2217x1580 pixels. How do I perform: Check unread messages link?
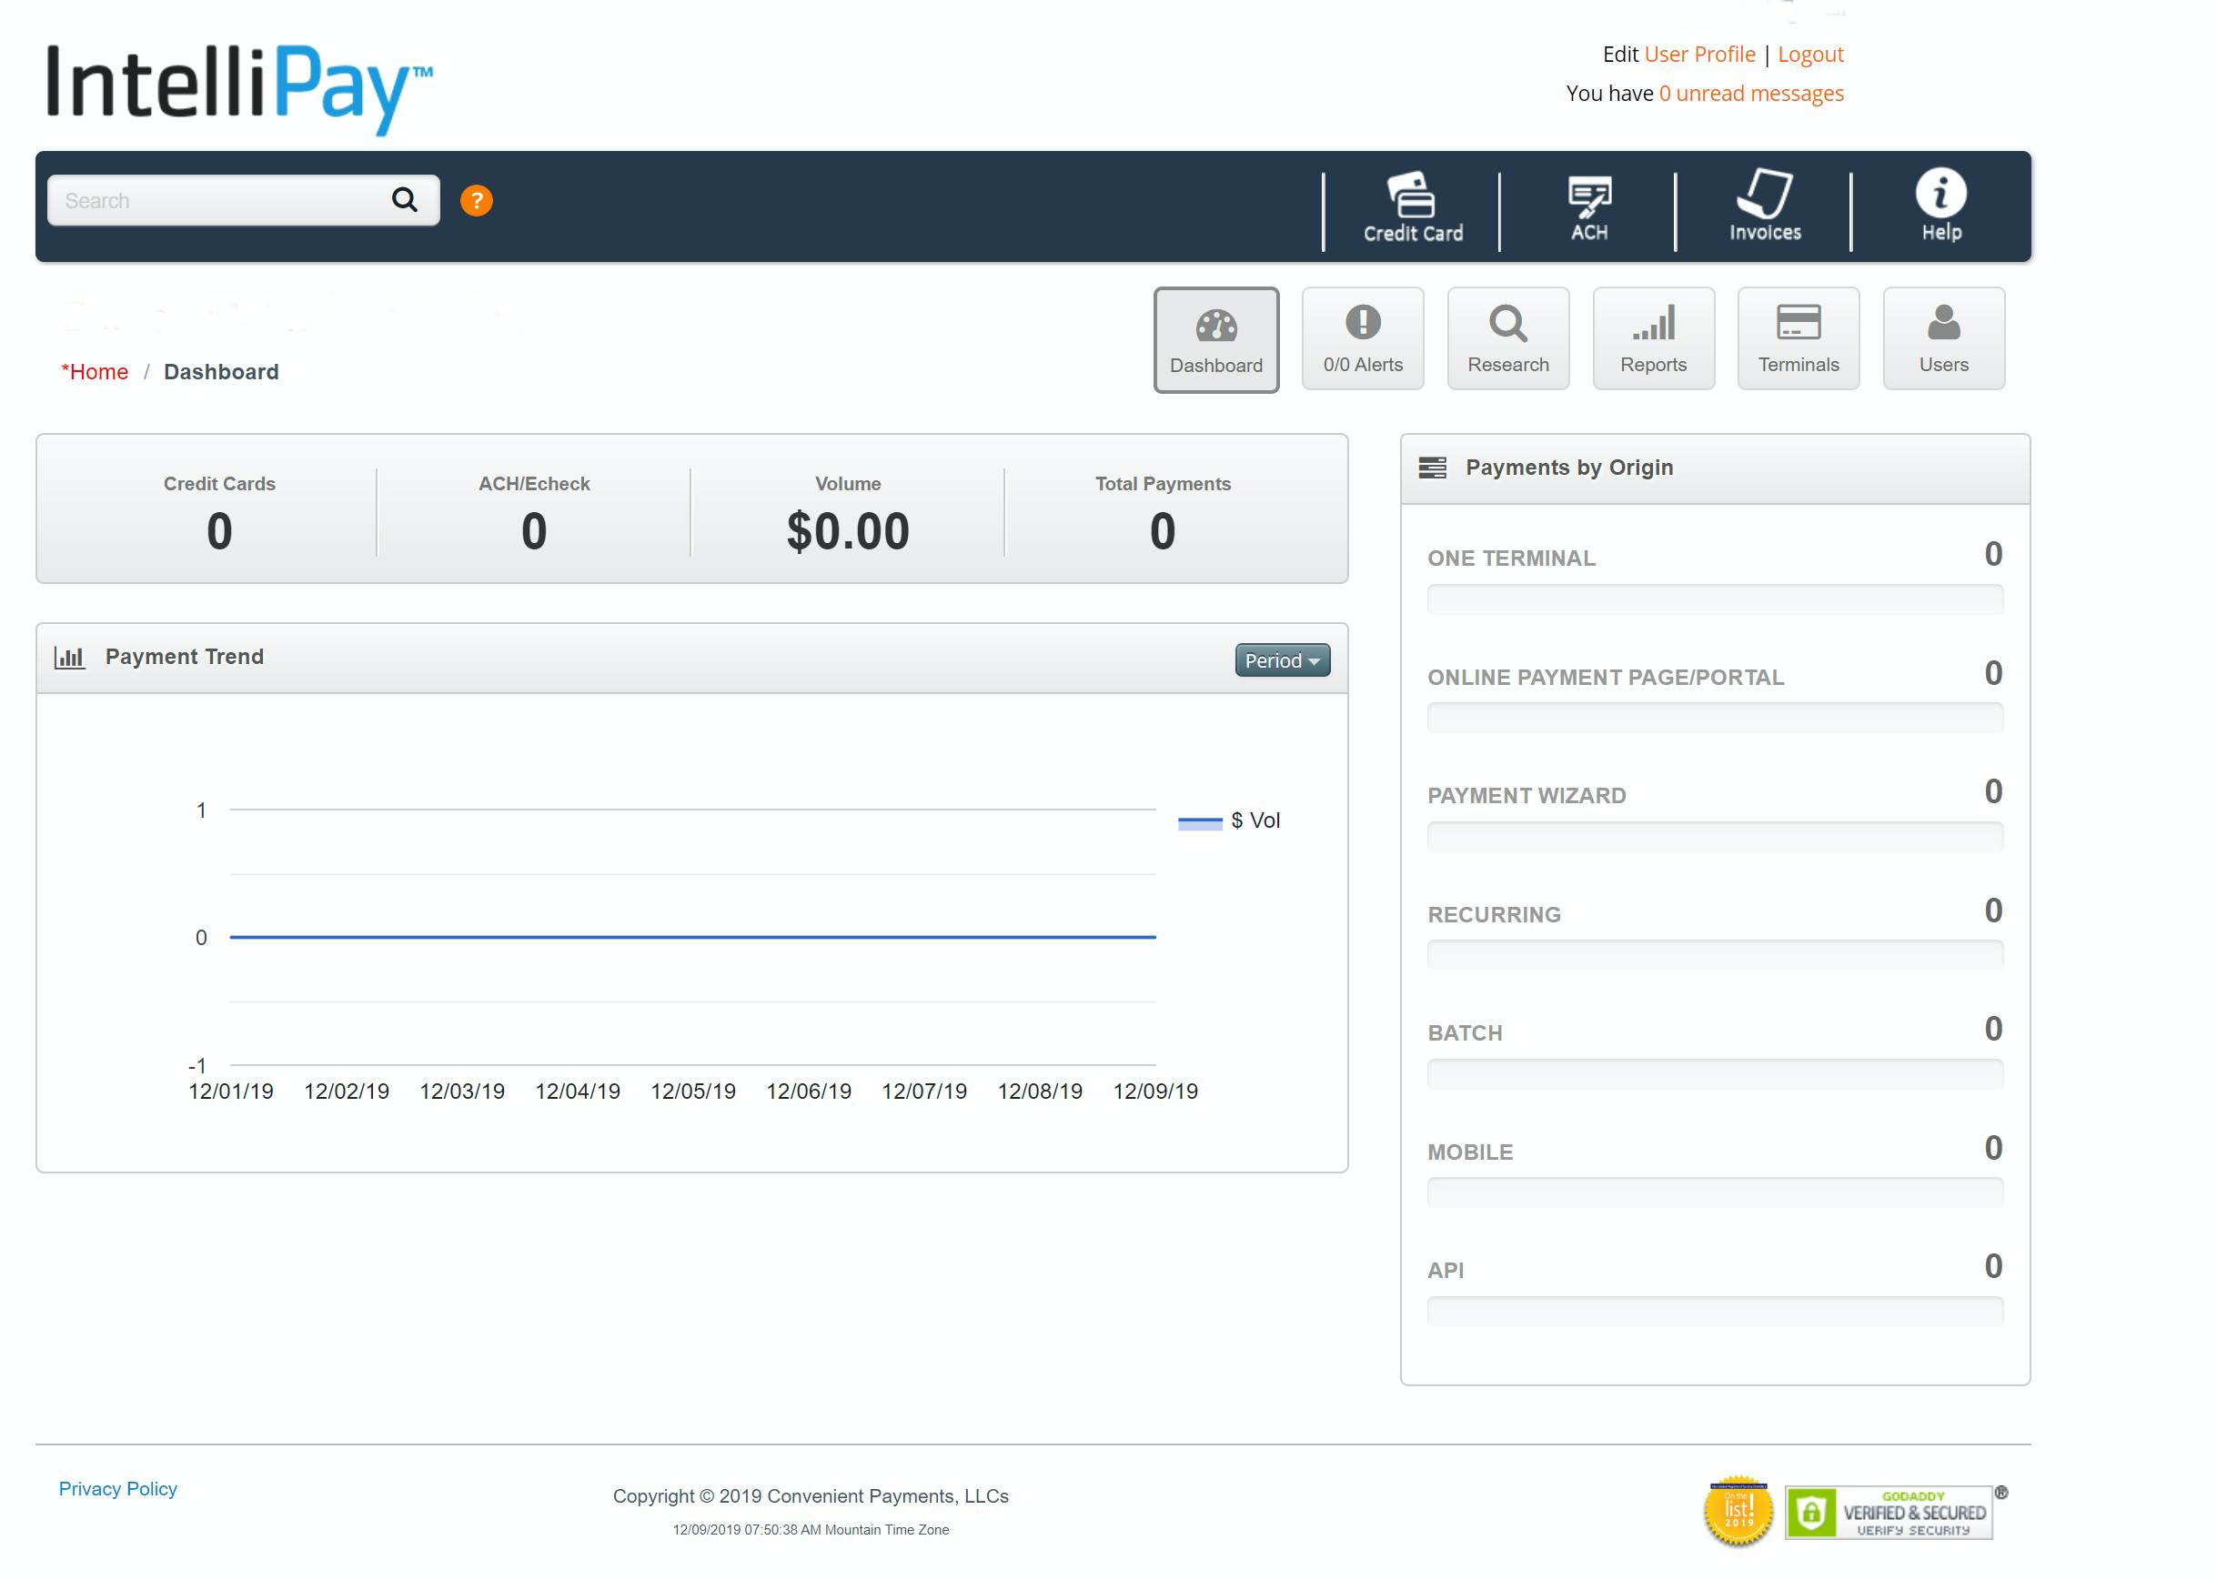click(1752, 93)
